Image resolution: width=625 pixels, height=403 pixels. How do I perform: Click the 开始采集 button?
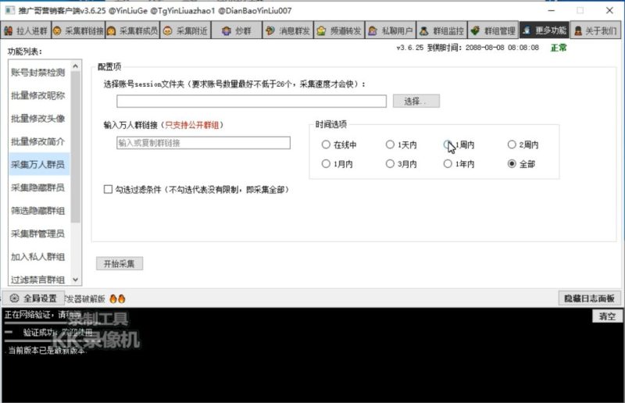pyautogui.click(x=120, y=263)
